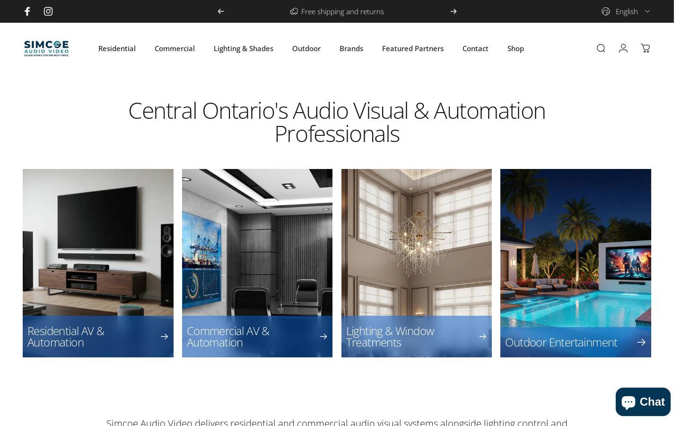Open the Featured Partners menu

tap(413, 48)
